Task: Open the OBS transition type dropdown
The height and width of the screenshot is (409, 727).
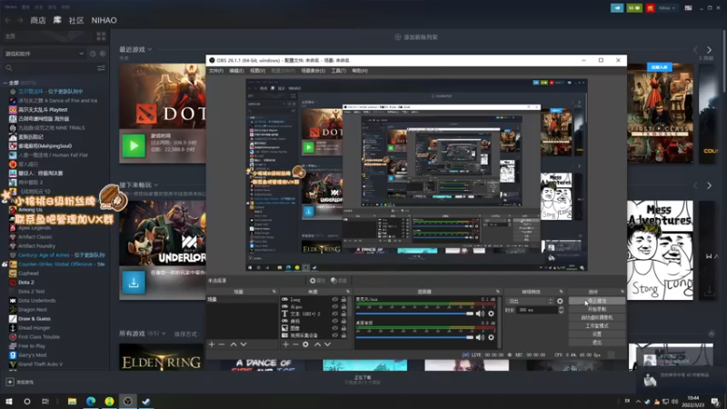Action: tap(531, 301)
